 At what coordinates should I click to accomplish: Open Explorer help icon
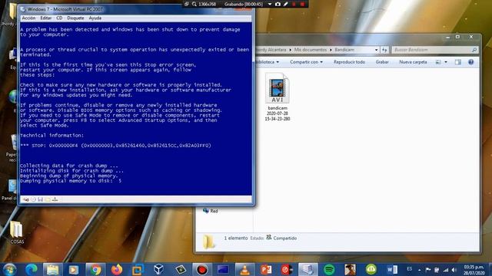(x=470, y=62)
